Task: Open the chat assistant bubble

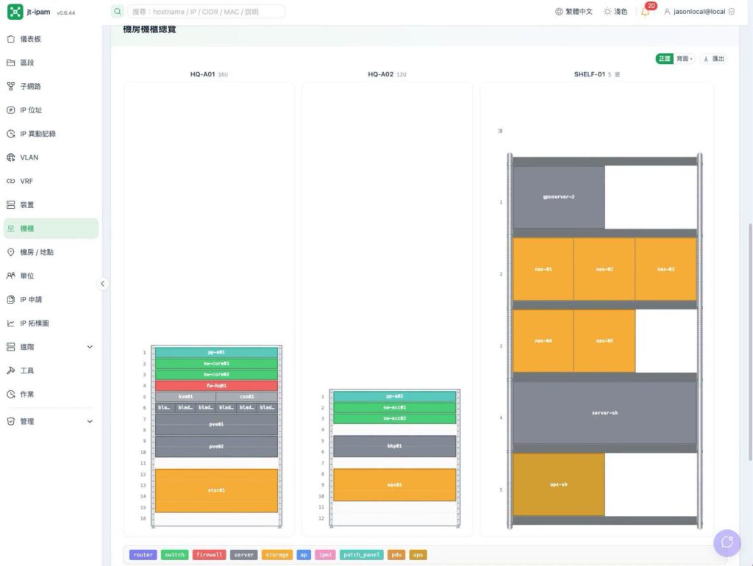Action: point(727,542)
